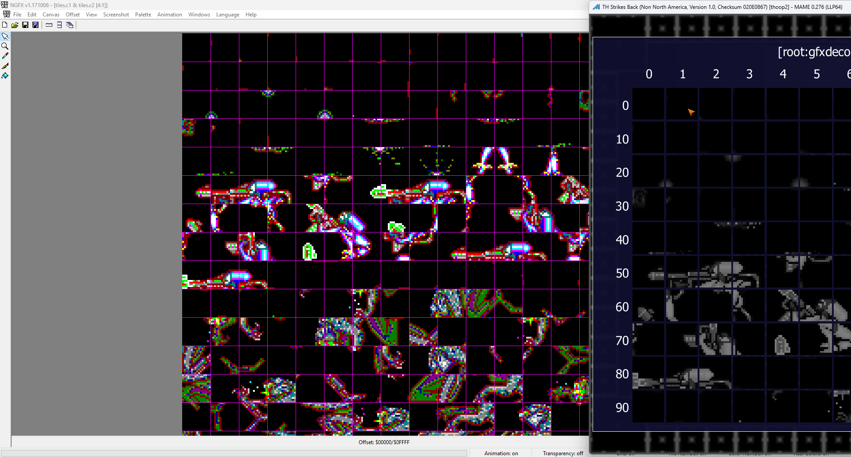Click row label 0 in MAME gfx viewer
This screenshot has height=457, width=851.
pyautogui.click(x=625, y=106)
